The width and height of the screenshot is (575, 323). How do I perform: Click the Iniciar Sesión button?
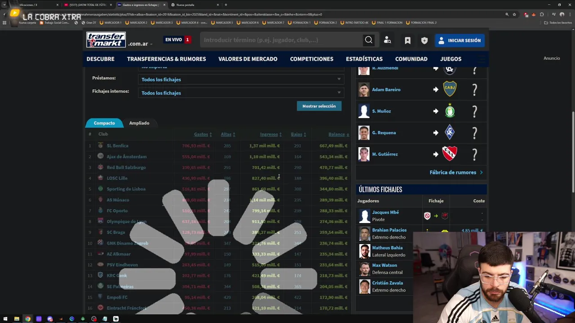click(460, 40)
